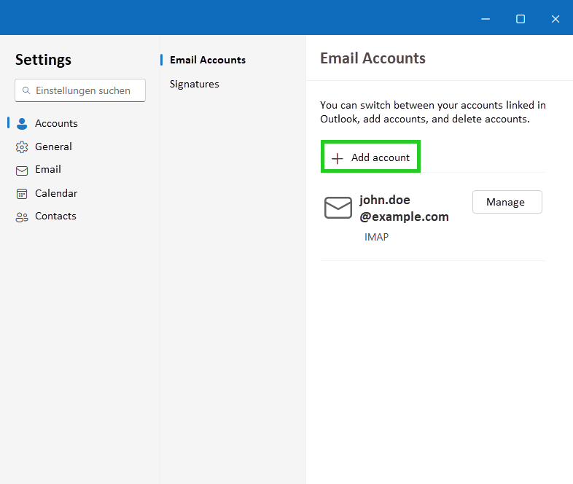Click the magnifier icon in the search box
Screen dimensions: 573x484
(27, 91)
